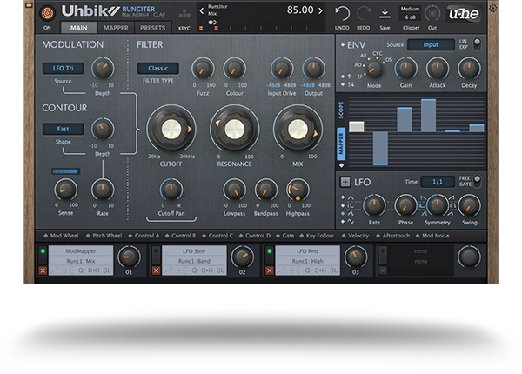
Task: Remove the ModMapper slot with red X
Action: [x=43, y=270]
